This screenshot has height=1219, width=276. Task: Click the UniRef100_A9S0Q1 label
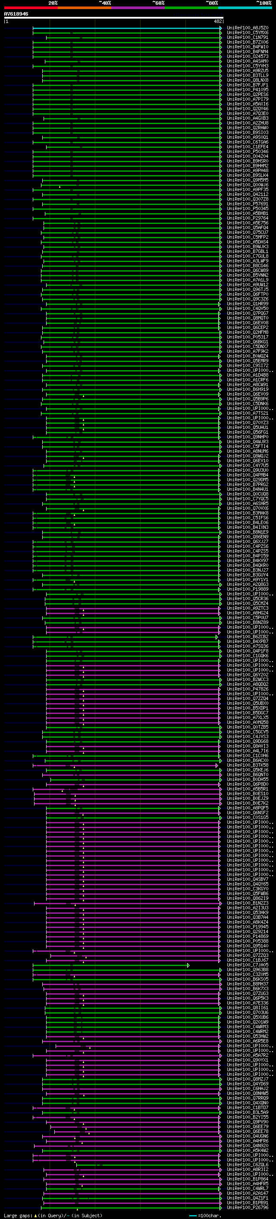coord(248,137)
